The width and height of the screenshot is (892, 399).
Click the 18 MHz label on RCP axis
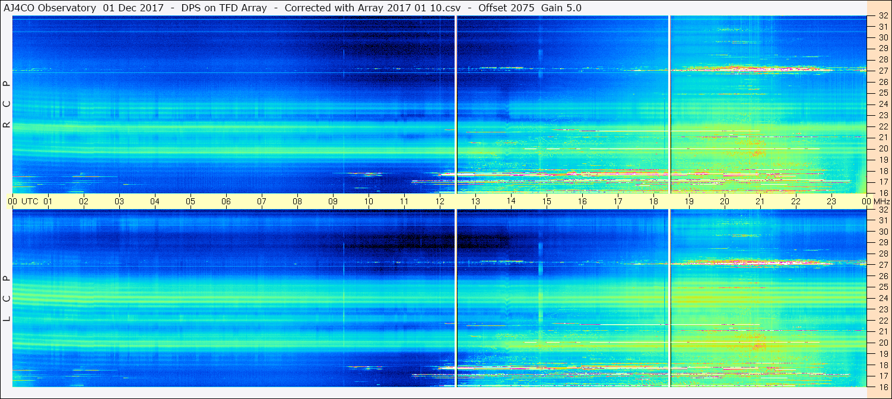[x=883, y=171]
